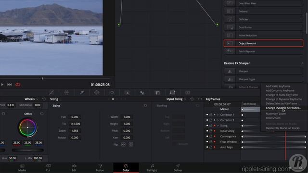This screenshot has width=308, height=173.
Task: Collapse the Resolve FX Sharpen section
Action: pos(302,63)
